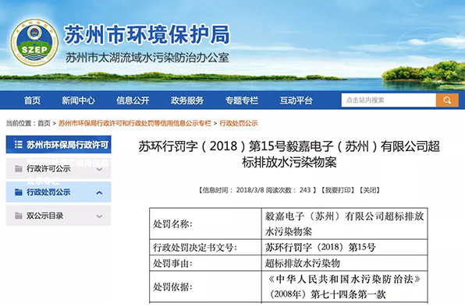This screenshot has height=306, width=465.
Task: Select the 双公示目录 sidebar item
Action: point(59,216)
